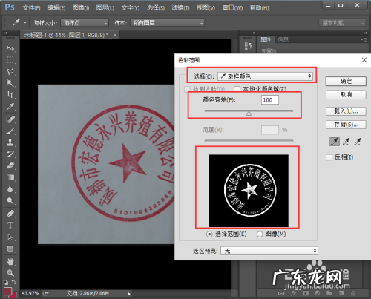The width and height of the screenshot is (371, 299).
Task: Expand the collapsed toolbox double-arrow
Action: point(5,33)
